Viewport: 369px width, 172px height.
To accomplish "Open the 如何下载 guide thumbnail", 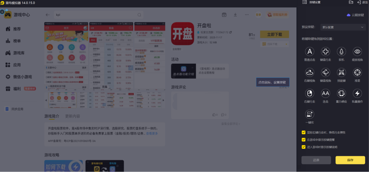I will tap(63, 166).
